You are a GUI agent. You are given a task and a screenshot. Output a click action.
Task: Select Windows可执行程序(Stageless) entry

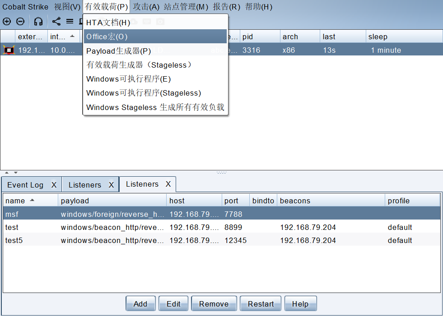click(155, 93)
